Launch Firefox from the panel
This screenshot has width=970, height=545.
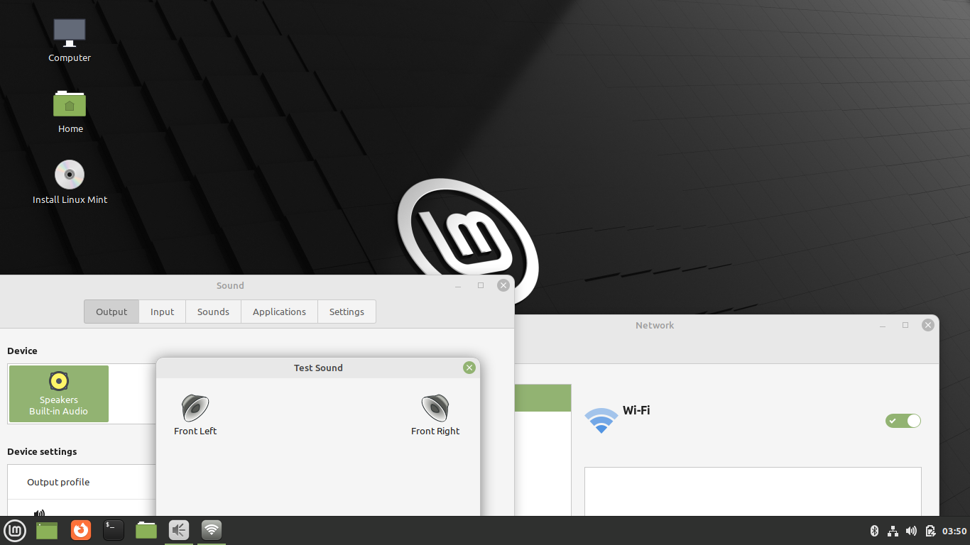(x=81, y=530)
